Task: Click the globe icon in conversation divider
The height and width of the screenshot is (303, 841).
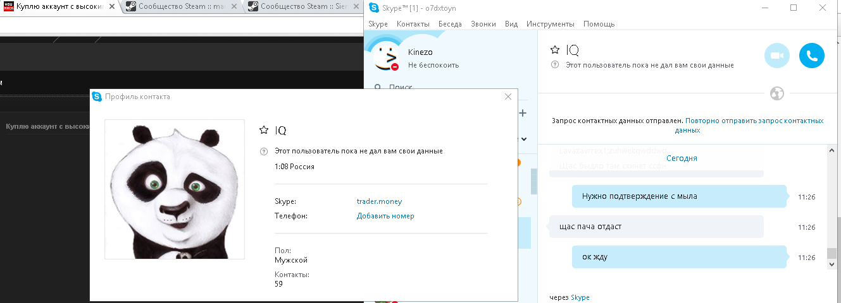Action: point(777,94)
